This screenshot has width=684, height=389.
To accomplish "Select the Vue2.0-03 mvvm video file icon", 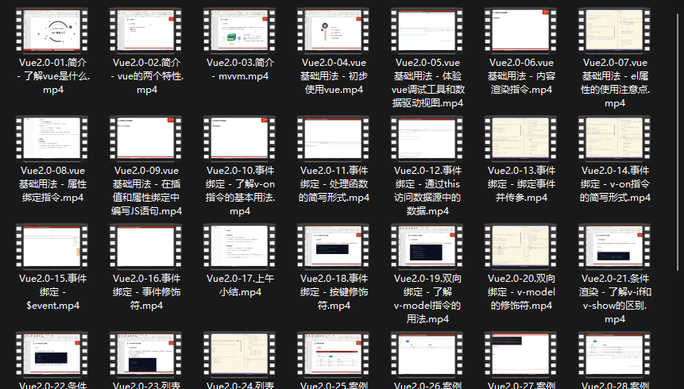I will tap(241, 29).
